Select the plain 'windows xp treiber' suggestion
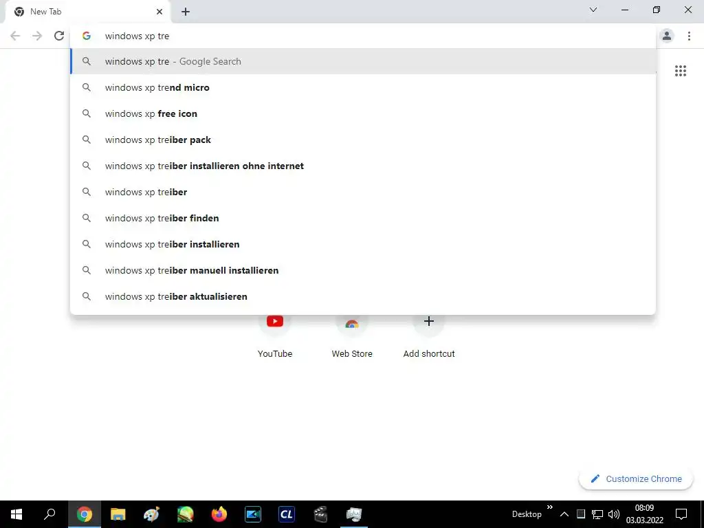 pos(363,192)
